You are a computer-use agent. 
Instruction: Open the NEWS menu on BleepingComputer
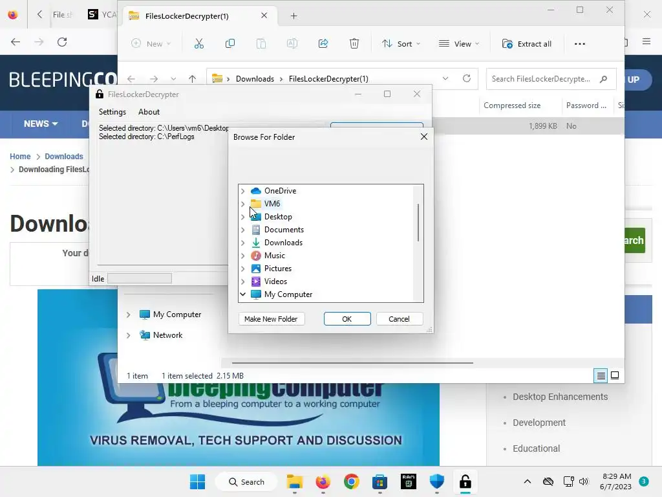click(x=41, y=124)
